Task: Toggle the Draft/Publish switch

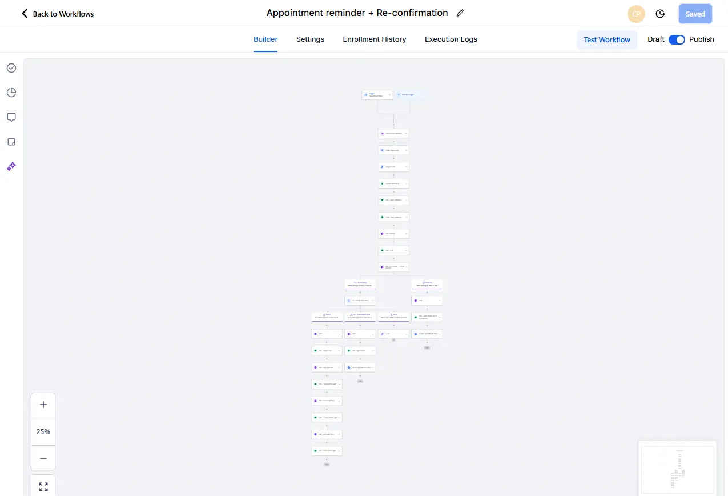Action: coord(677,39)
